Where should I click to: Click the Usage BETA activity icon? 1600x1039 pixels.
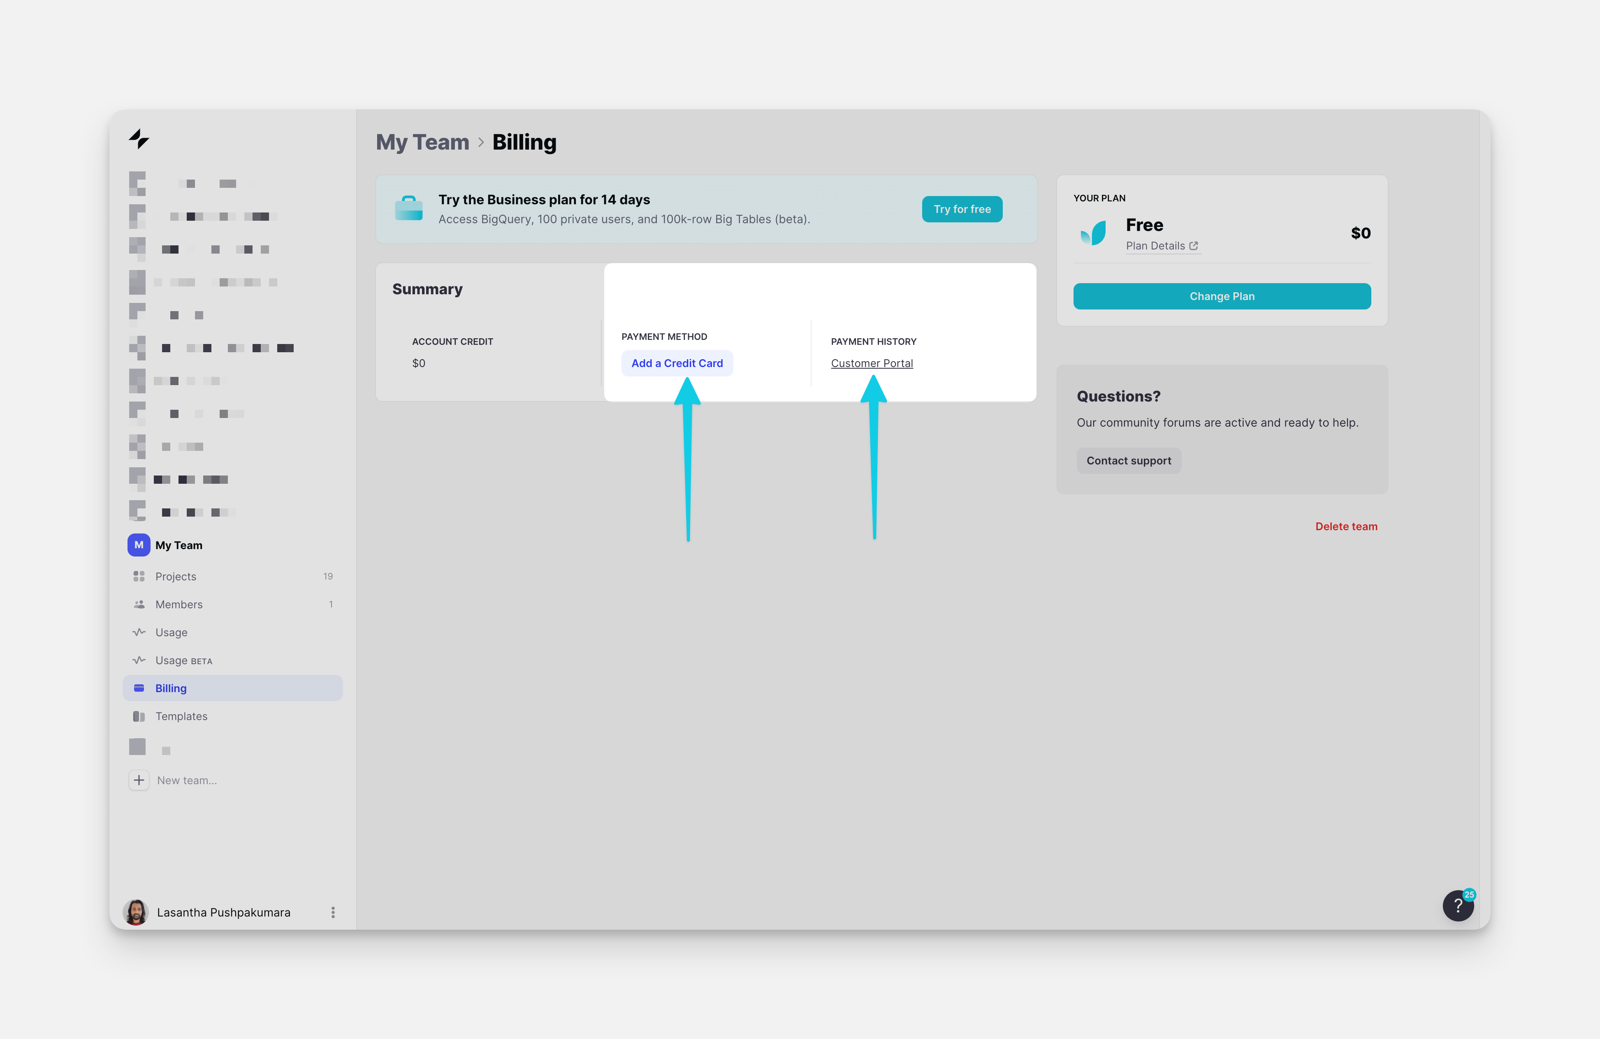[139, 660]
